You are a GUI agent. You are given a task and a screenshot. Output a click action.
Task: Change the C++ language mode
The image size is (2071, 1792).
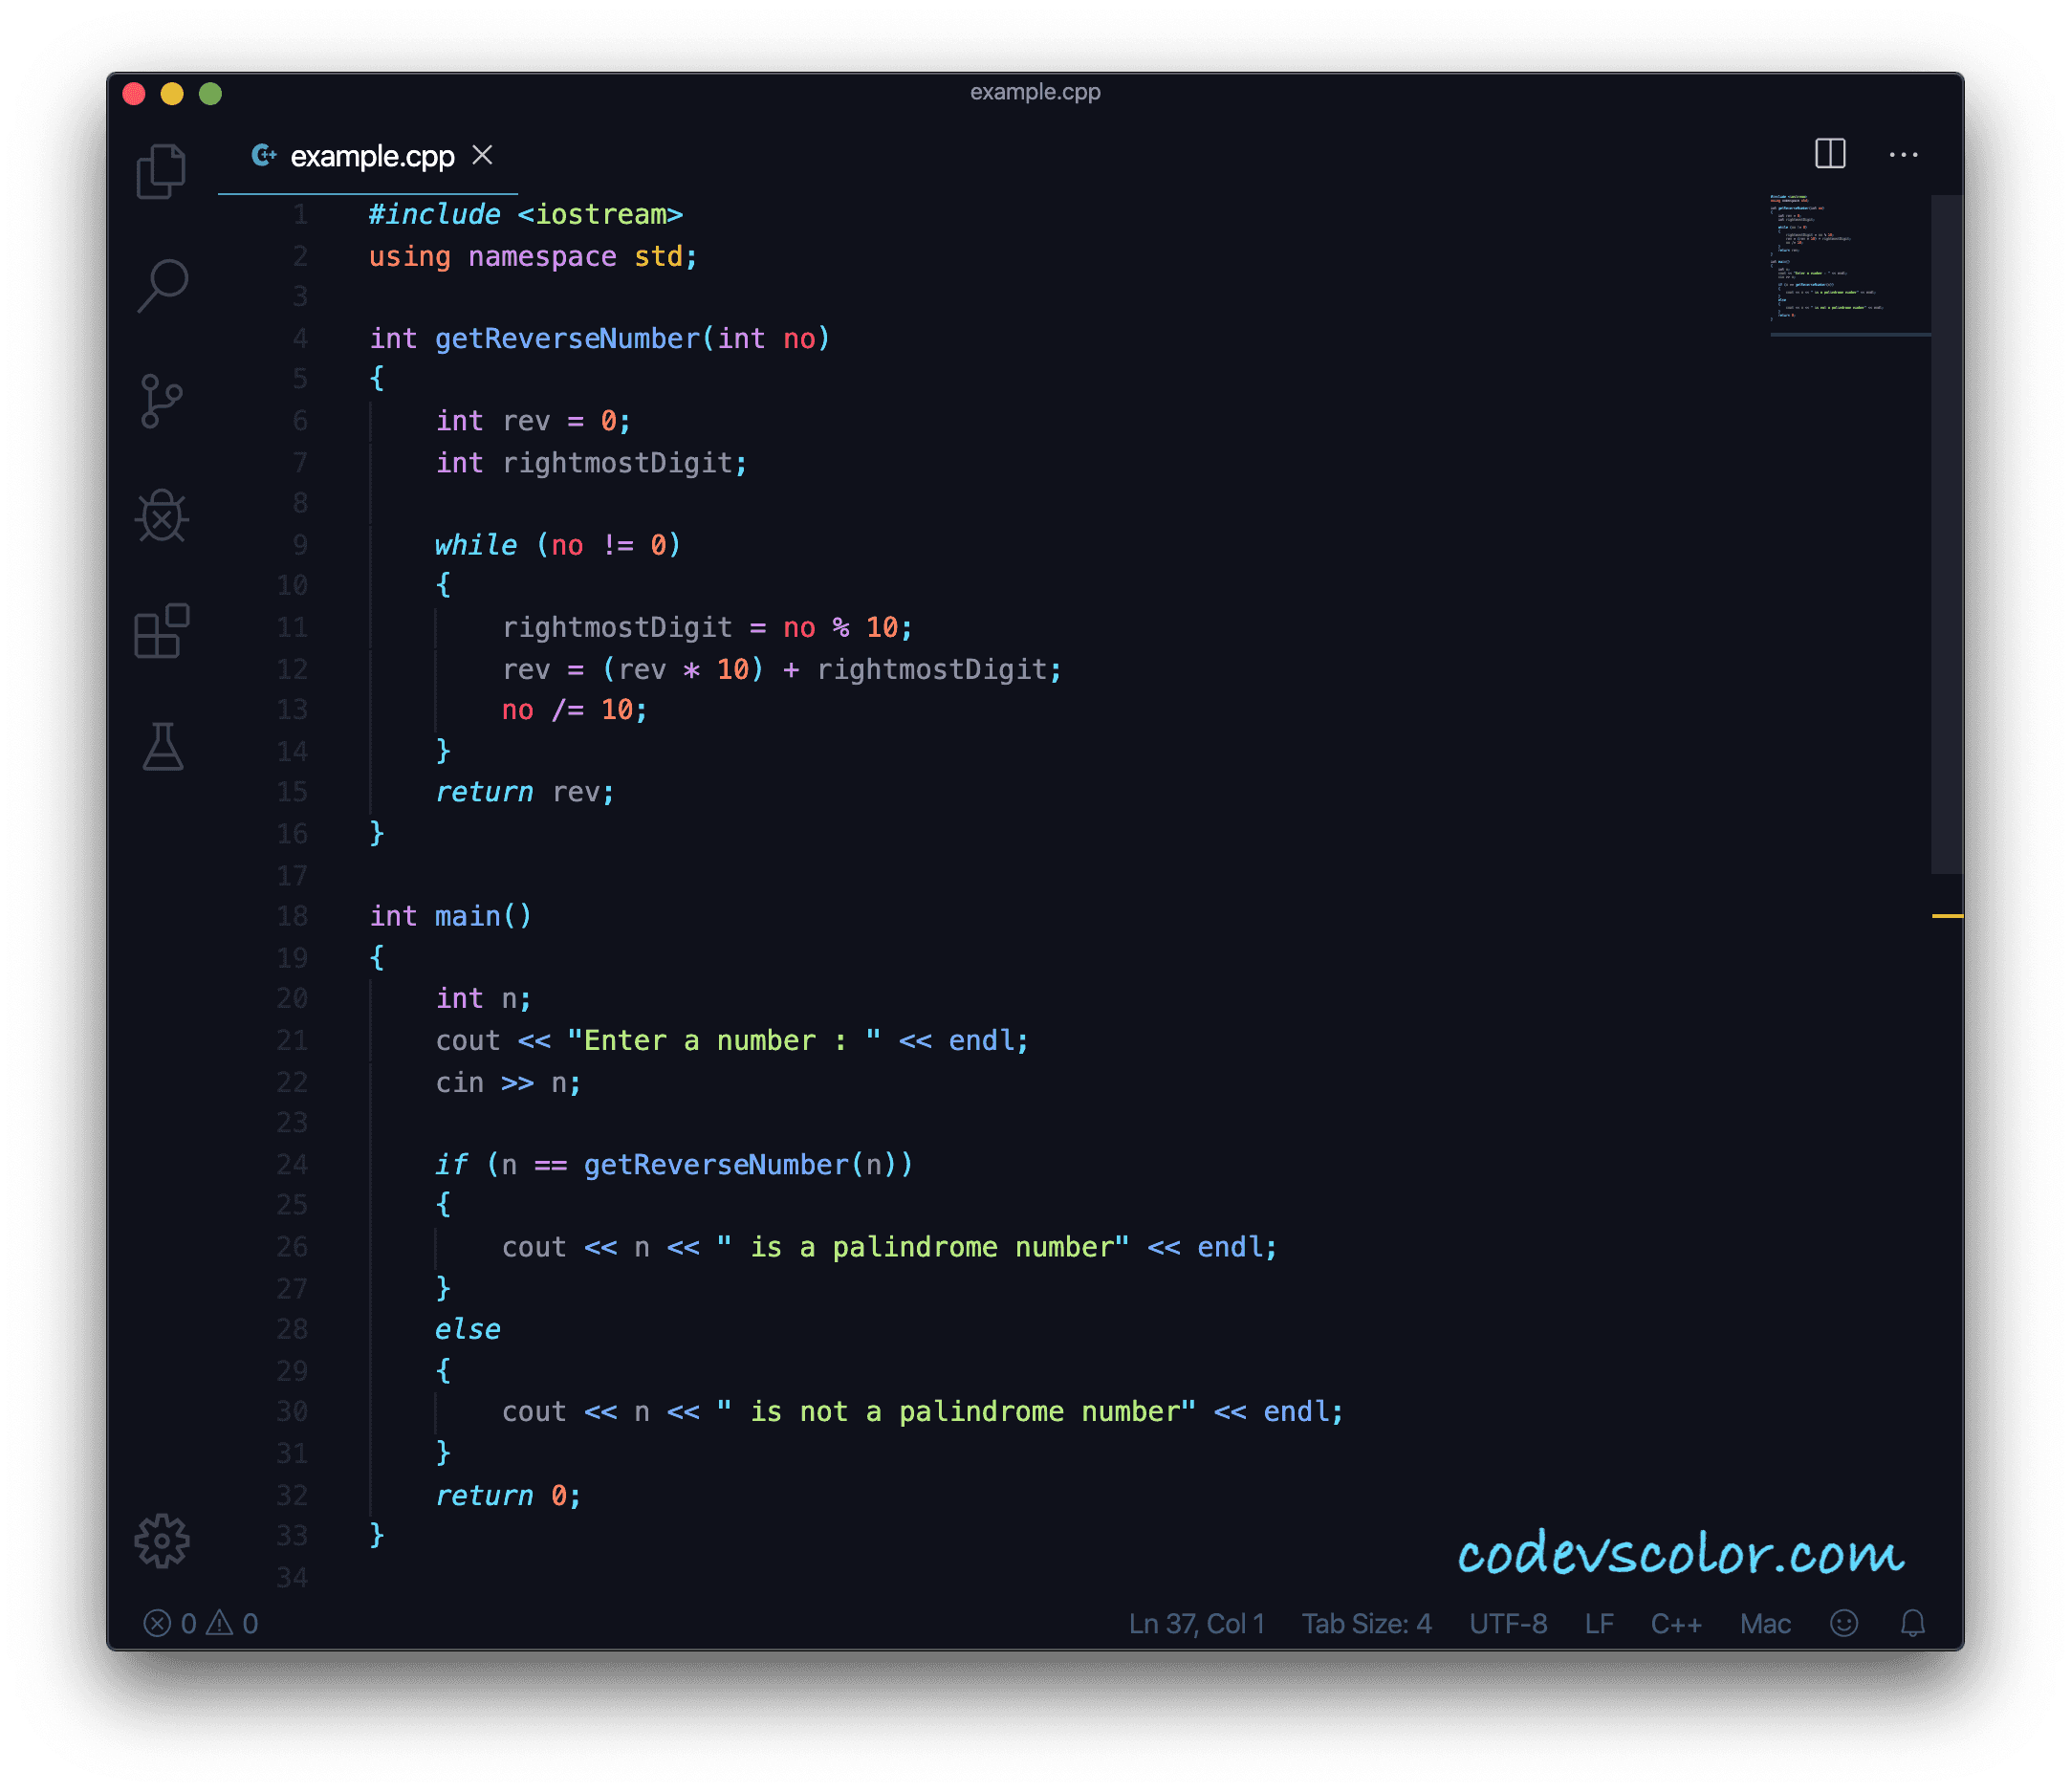1676,1623
